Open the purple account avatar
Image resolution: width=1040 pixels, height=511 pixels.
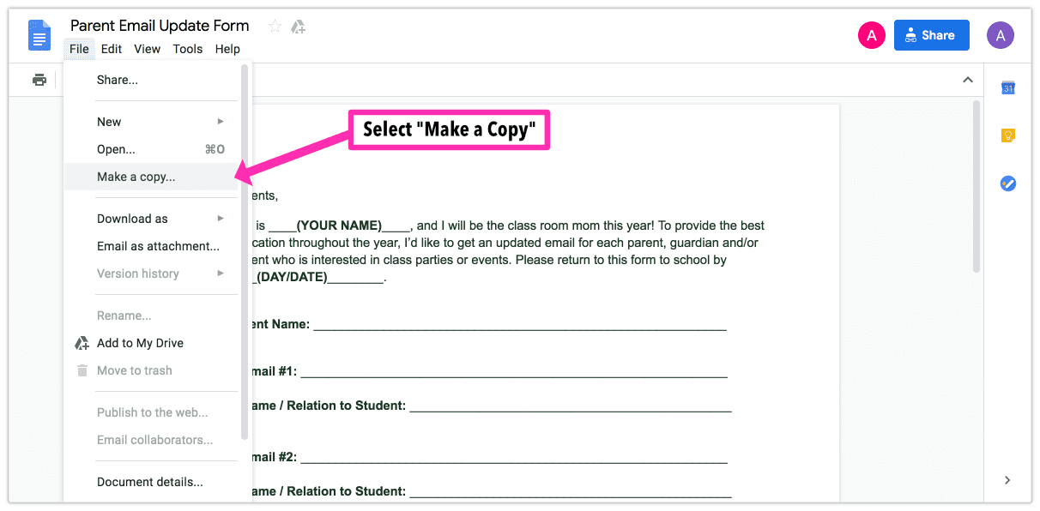coord(1001,36)
